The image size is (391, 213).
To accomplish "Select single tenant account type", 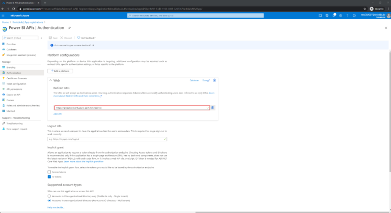I will (x=49, y=196).
